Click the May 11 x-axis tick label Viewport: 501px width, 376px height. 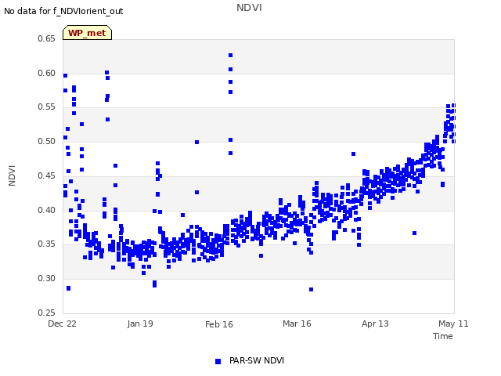453,324
